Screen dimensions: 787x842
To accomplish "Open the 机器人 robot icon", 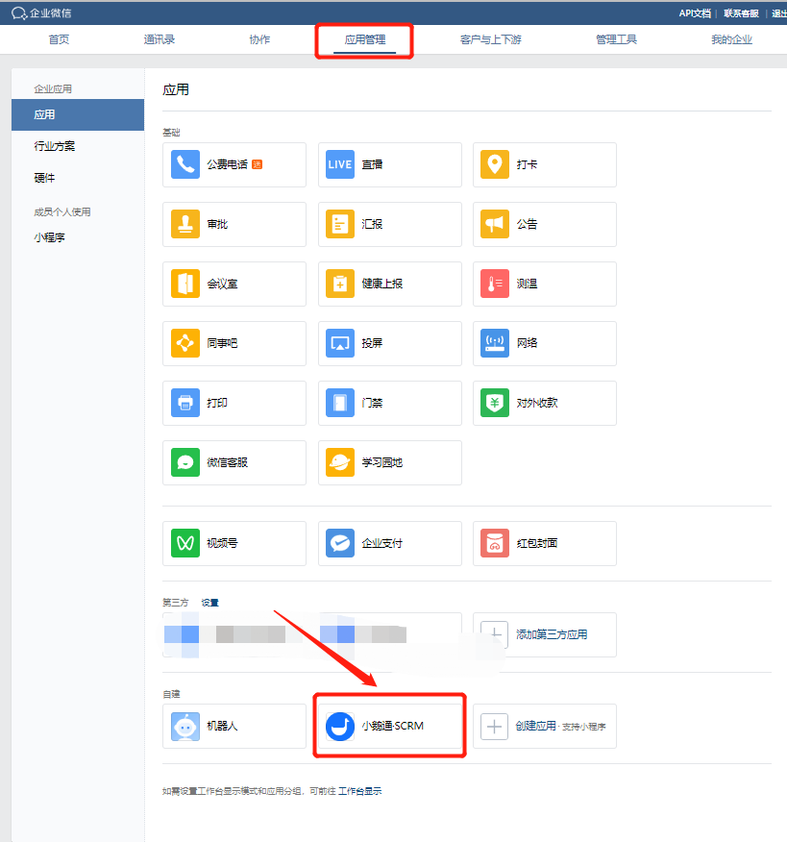I will [185, 727].
